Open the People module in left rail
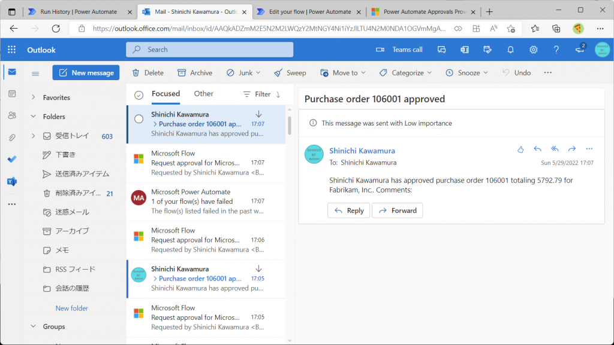The width and height of the screenshot is (614, 345). pos(12,115)
